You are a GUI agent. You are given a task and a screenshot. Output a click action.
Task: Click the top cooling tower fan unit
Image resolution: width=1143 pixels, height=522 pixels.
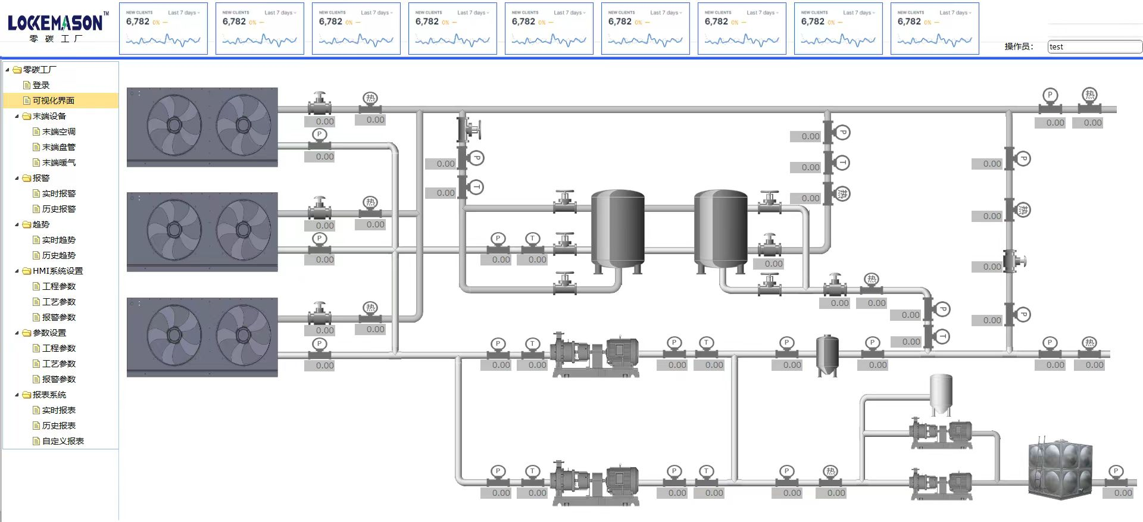click(x=202, y=127)
